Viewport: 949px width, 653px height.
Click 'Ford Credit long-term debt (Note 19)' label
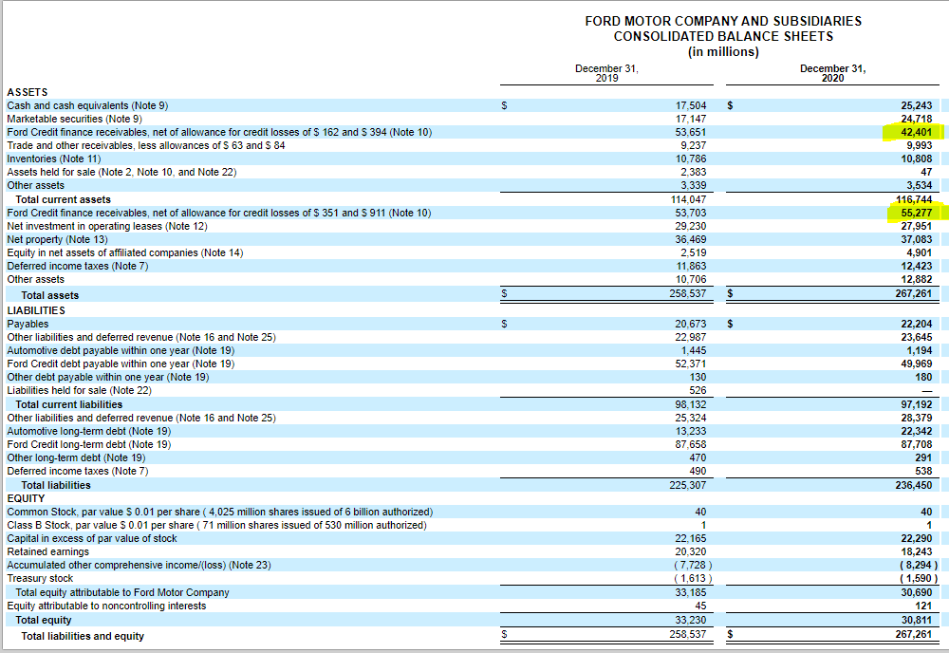pyautogui.click(x=89, y=444)
